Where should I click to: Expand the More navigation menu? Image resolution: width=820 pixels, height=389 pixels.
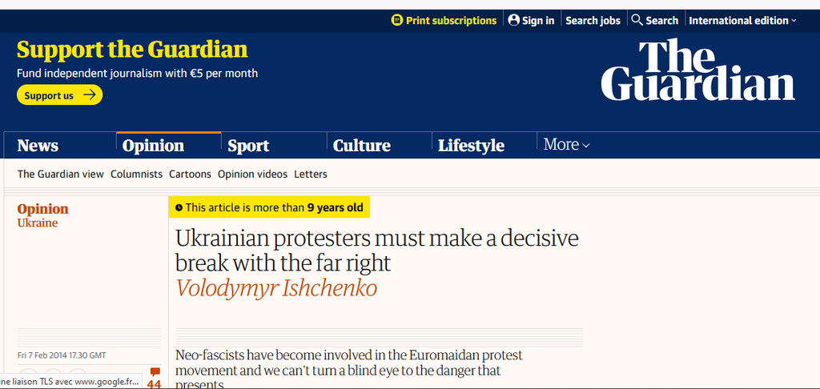[x=566, y=145]
